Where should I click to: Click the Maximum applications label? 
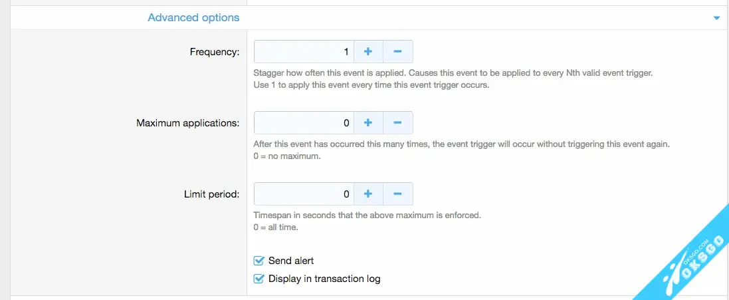(x=187, y=123)
